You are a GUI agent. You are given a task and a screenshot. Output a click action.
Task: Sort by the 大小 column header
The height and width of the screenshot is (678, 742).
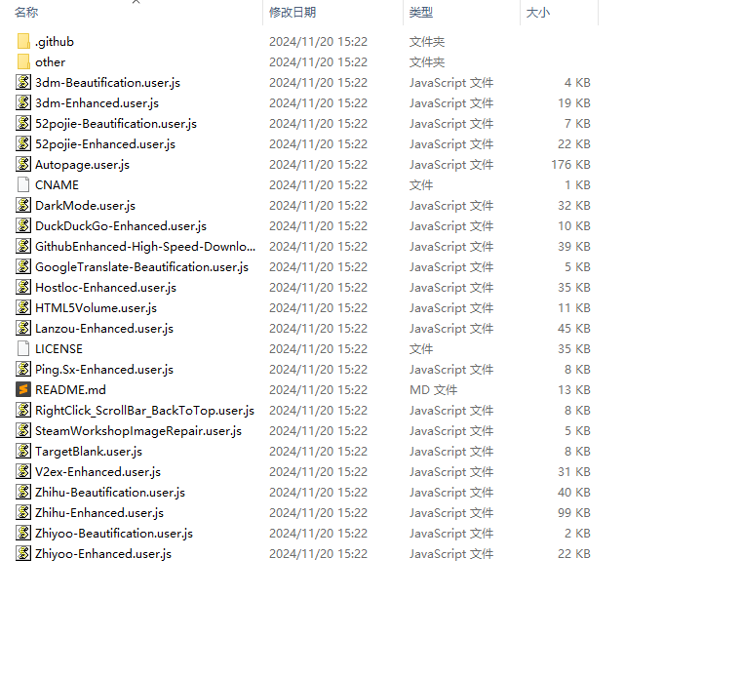(538, 13)
